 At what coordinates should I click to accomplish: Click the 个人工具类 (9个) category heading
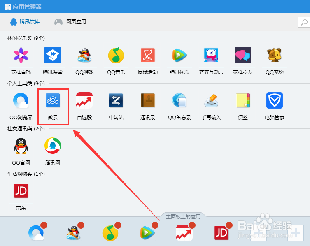(26, 84)
